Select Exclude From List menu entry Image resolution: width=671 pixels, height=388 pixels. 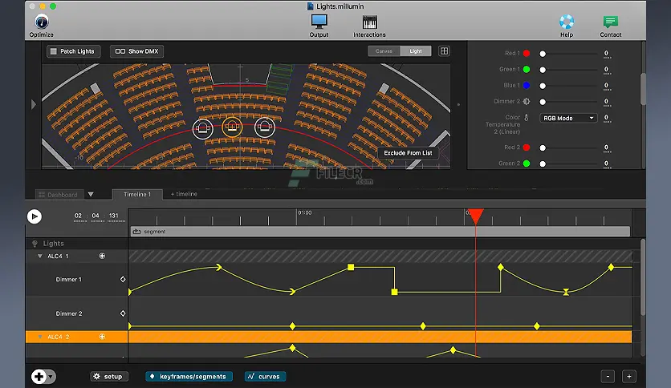tap(408, 152)
